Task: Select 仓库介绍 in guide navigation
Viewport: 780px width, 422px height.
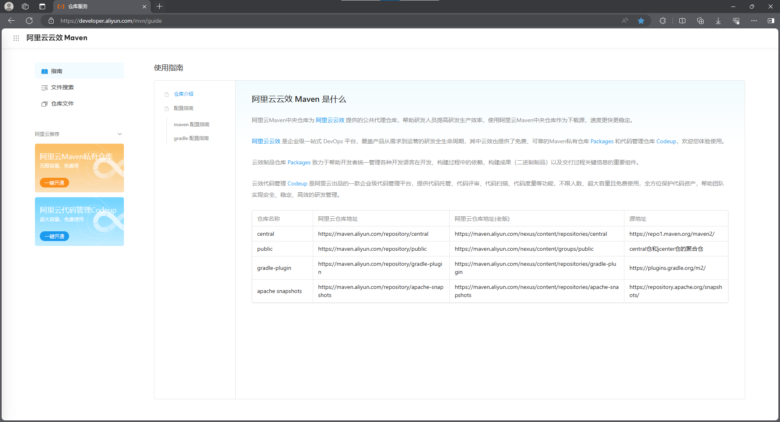Action: (184, 94)
